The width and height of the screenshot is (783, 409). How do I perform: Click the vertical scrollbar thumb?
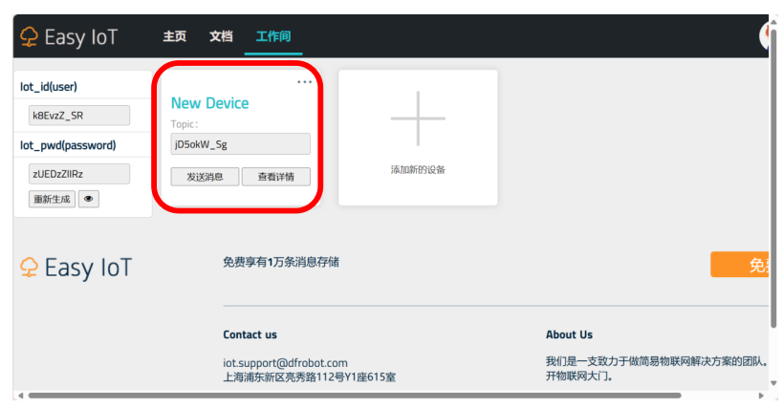click(x=773, y=178)
